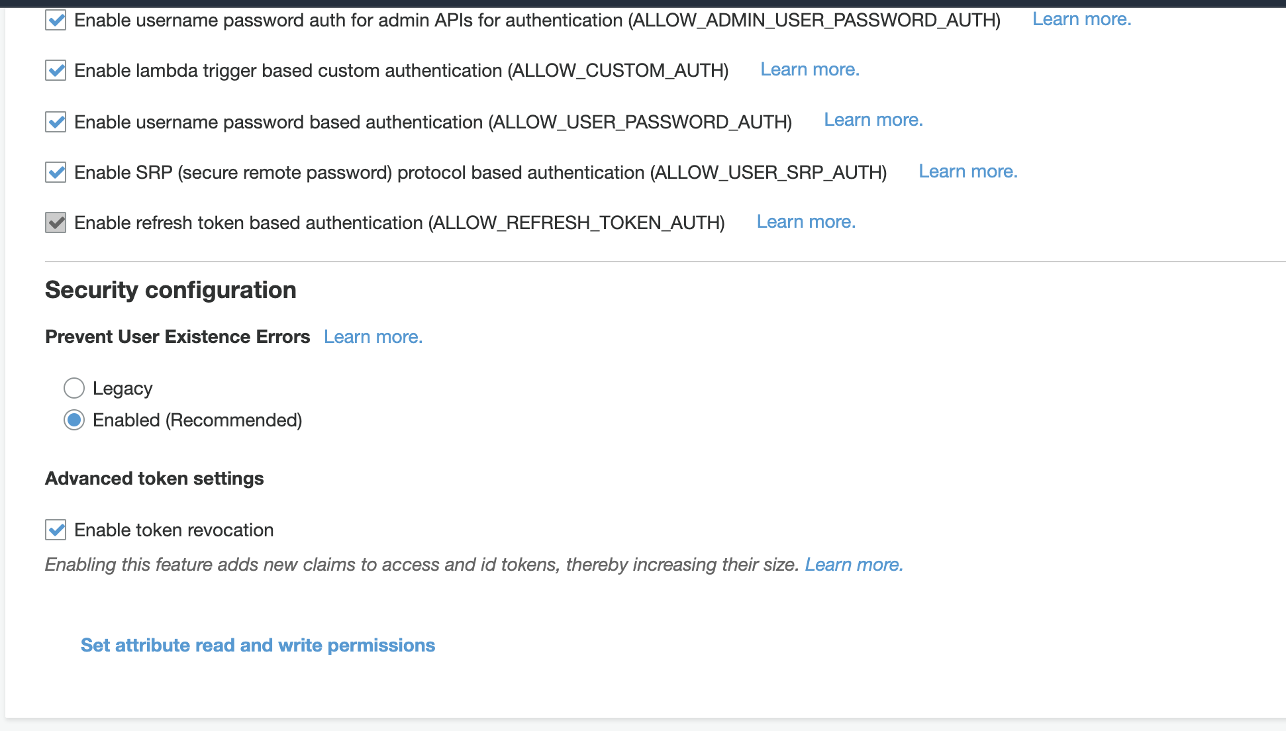
Task: Click Learn more beside ALLOW_CUSTOM_AUTH
Action: click(x=809, y=69)
